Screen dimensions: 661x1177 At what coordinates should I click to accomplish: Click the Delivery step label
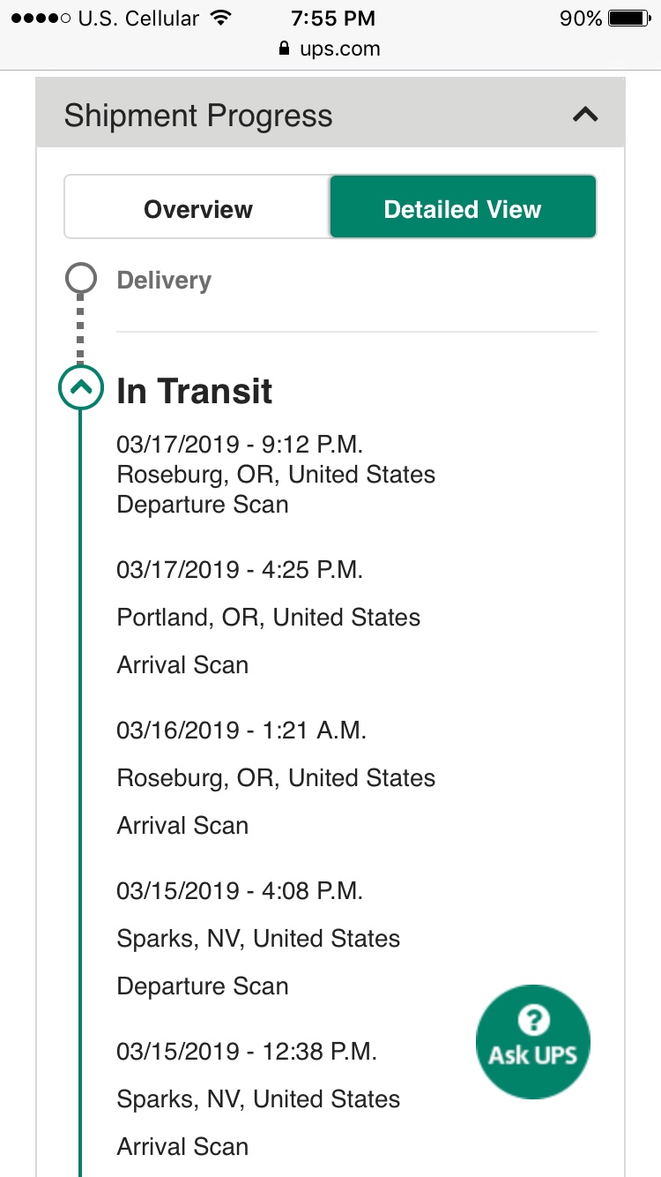point(164,281)
